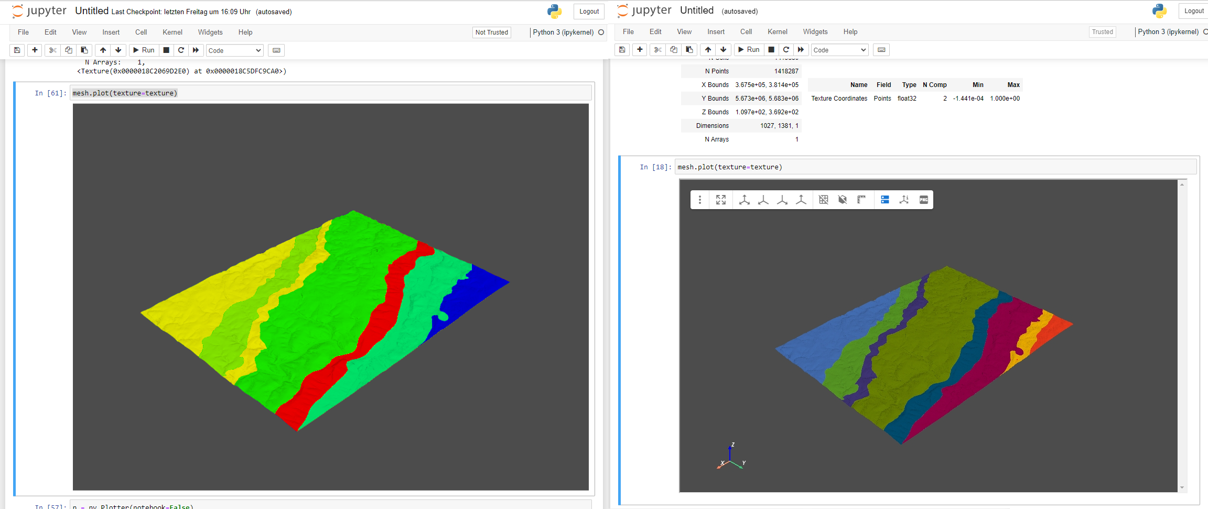Reset the camera view in the 3D plot
Image resolution: width=1208 pixels, height=509 pixels.
tap(721, 200)
